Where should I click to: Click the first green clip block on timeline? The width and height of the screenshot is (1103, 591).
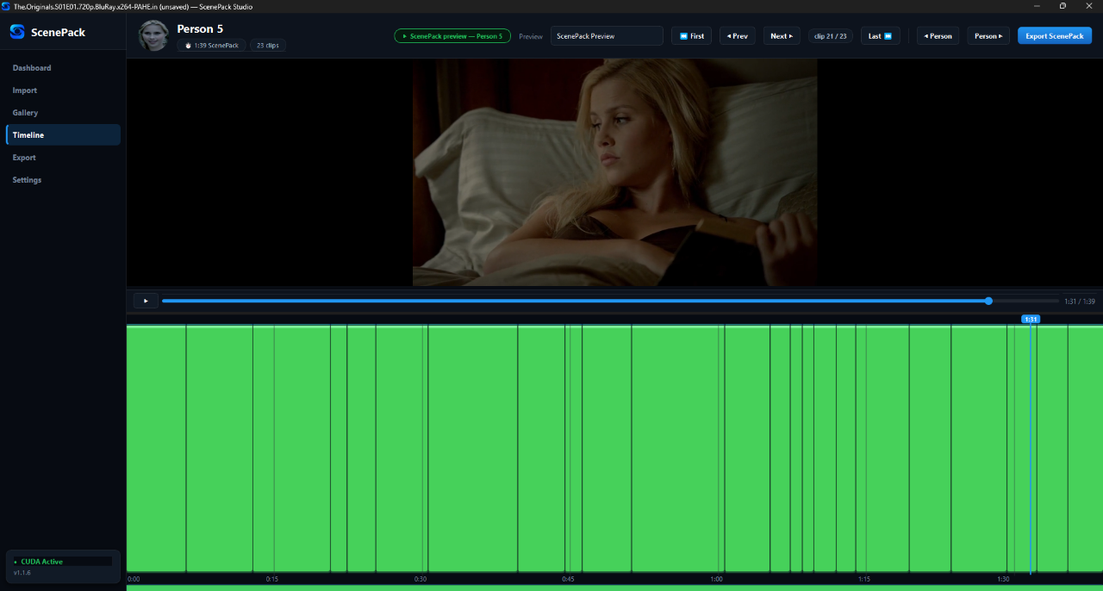pos(156,448)
